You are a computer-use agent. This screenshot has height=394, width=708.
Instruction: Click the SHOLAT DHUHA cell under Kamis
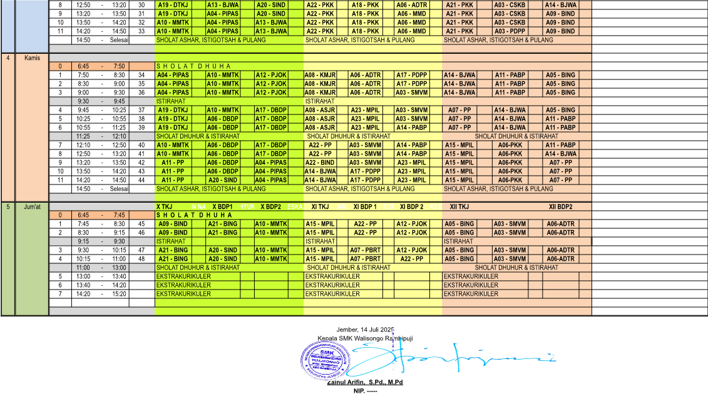(193, 66)
